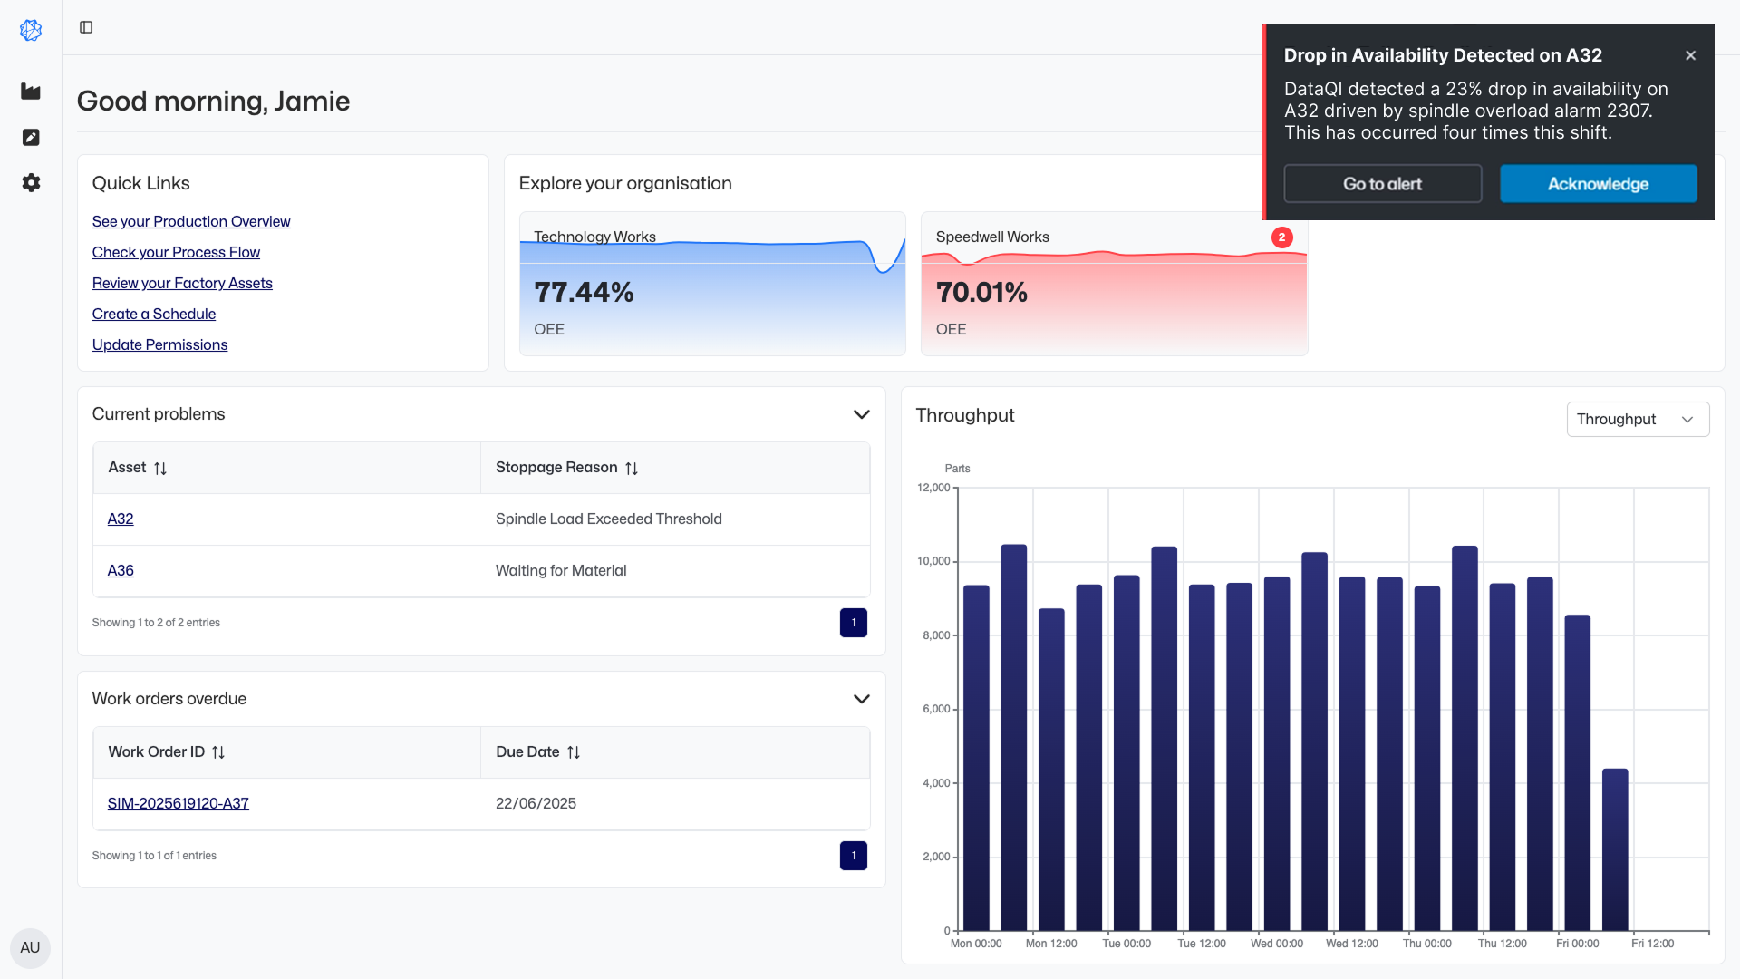Open the AU user avatar menu
The height and width of the screenshot is (979, 1740).
pyautogui.click(x=30, y=947)
